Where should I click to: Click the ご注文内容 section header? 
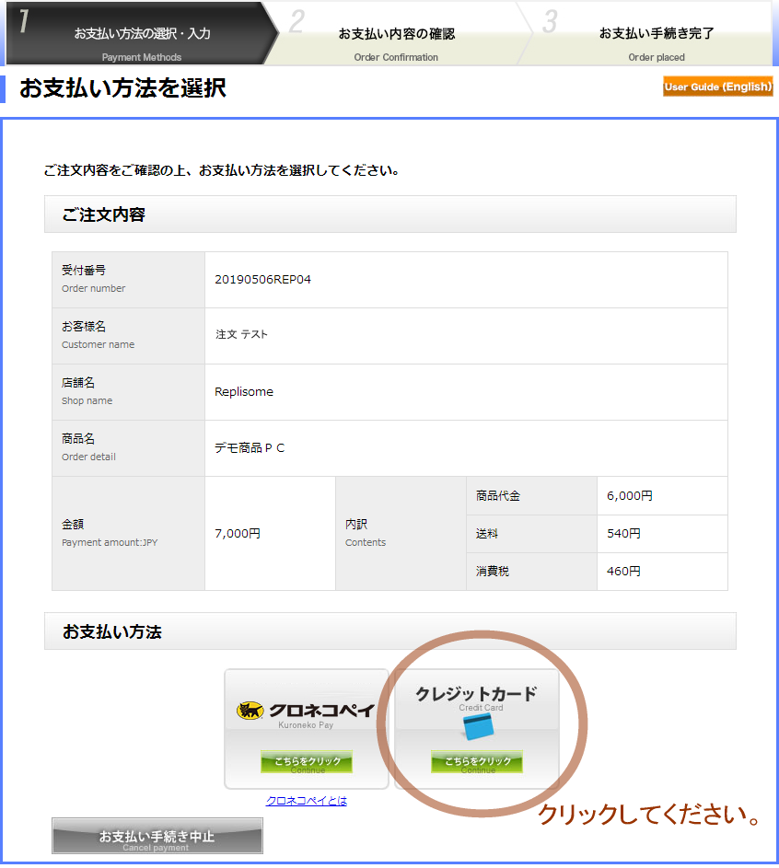pyautogui.click(x=104, y=215)
